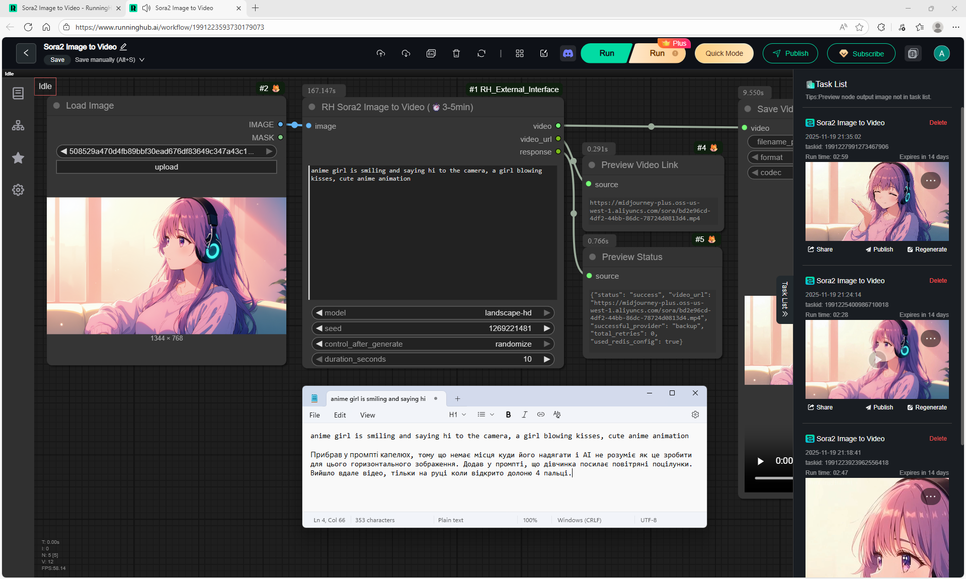This screenshot has height=579, width=966.
Task: Click the upload button in Load Image
Action: [167, 167]
